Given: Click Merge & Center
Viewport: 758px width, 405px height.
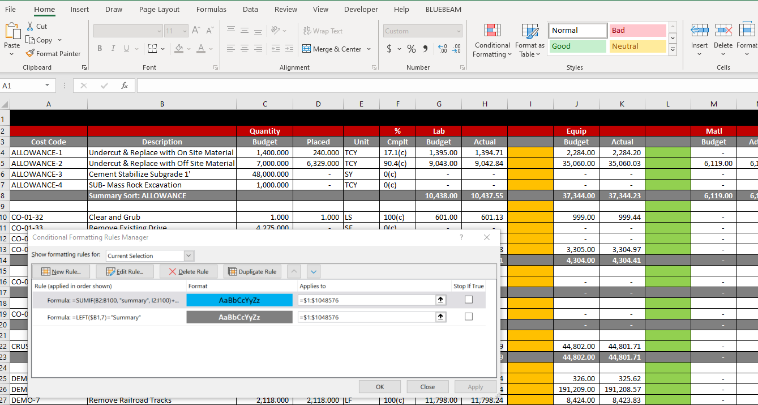Looking at the screenshot, I should (332, 49).
